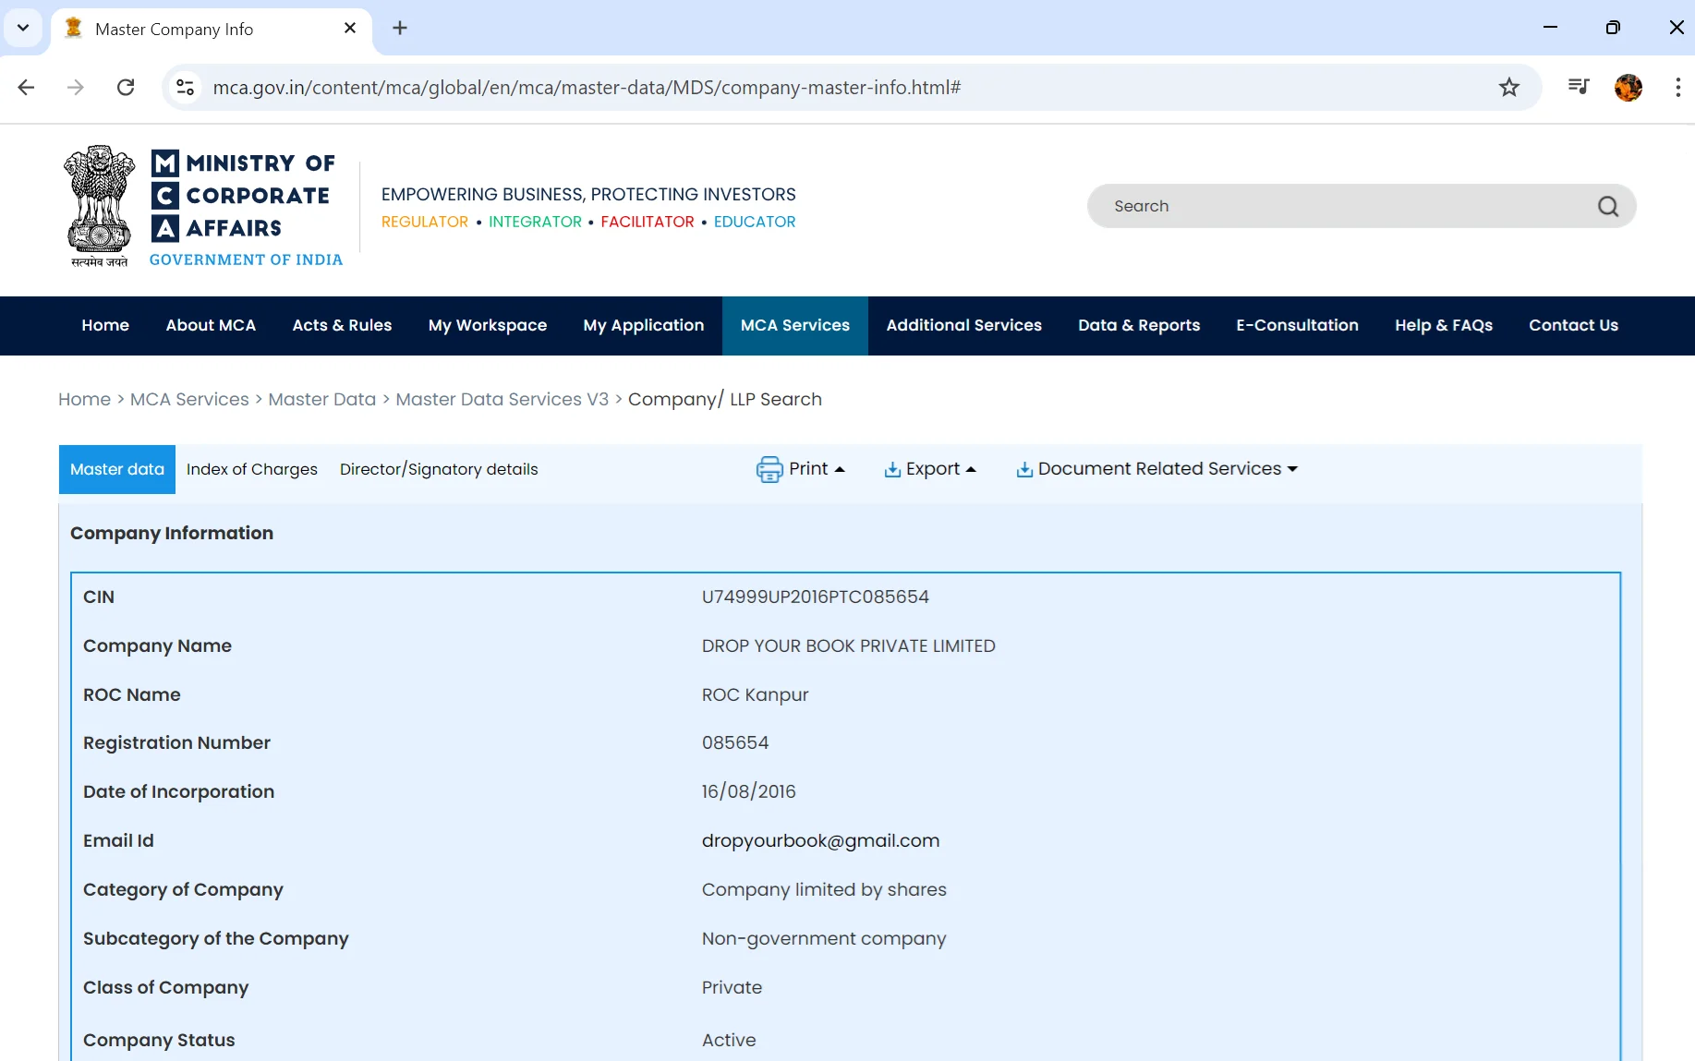Click the India national emblem logo
This screenshot has height=1061, width=1695.
(99, 207)
